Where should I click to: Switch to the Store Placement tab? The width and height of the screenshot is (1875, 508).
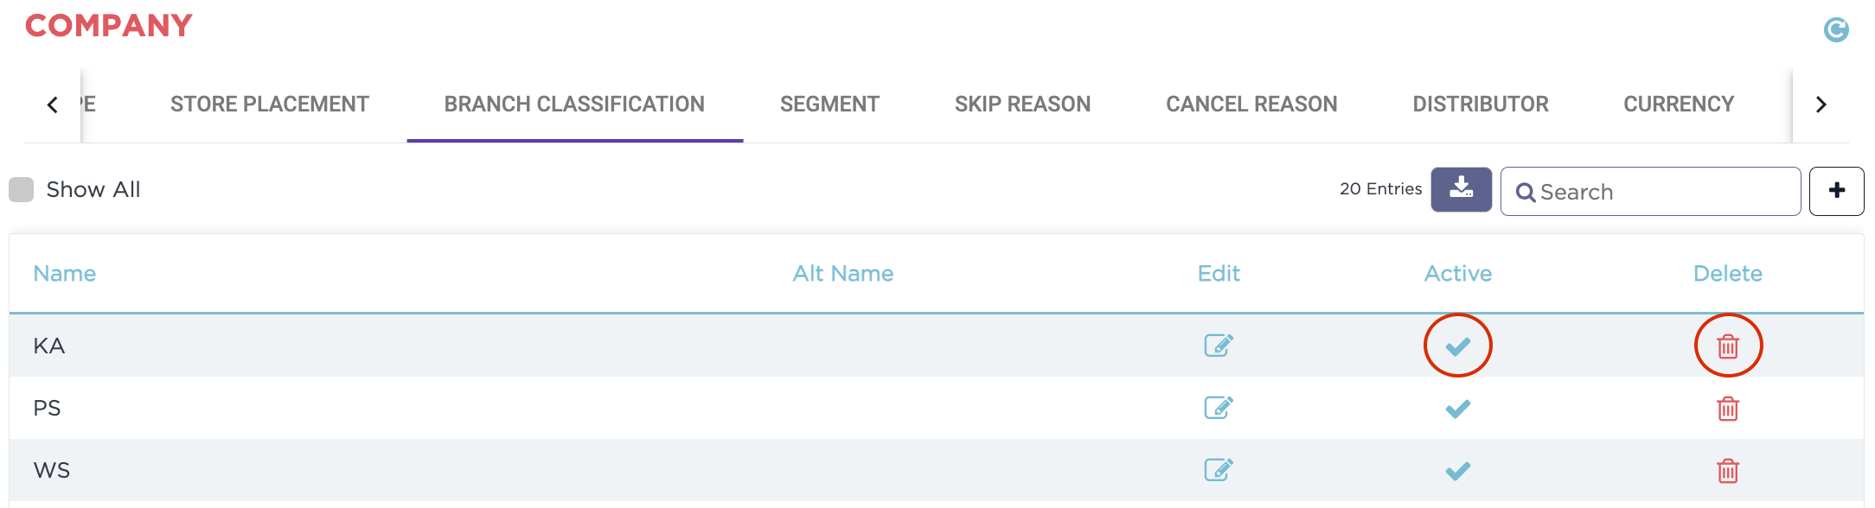[269, 105]
